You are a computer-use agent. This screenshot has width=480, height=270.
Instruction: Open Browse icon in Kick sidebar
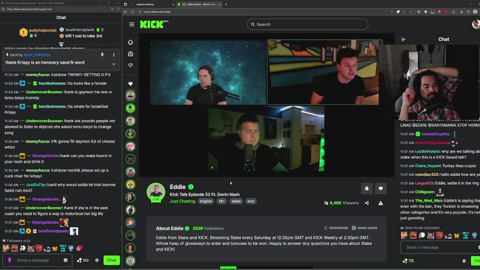130,54
